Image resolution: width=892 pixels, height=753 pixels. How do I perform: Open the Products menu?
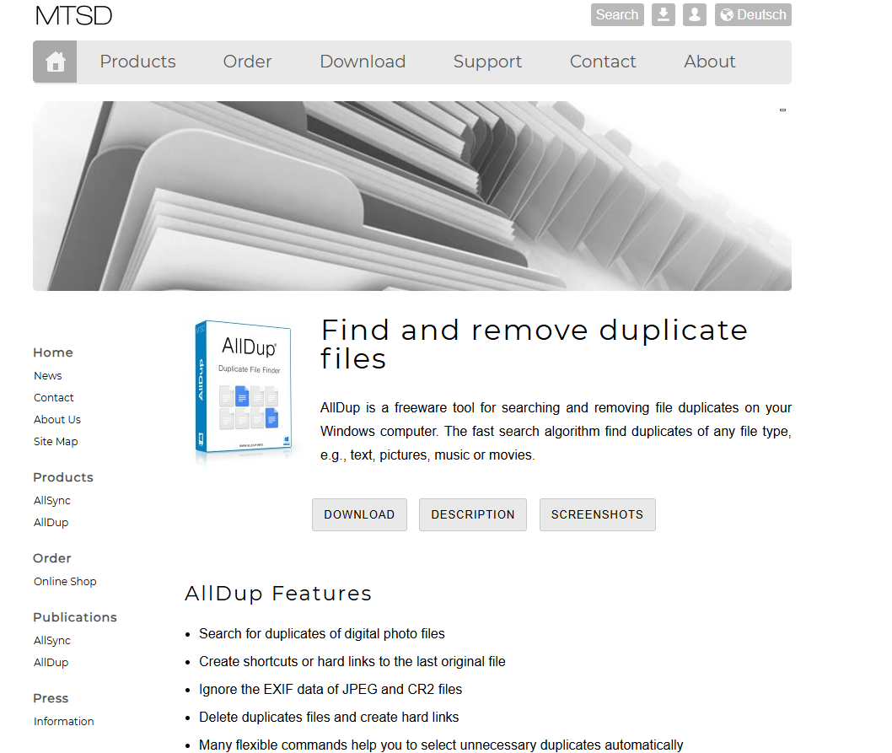137,62
